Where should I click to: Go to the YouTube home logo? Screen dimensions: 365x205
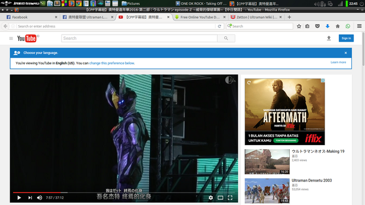coord(27,38)
